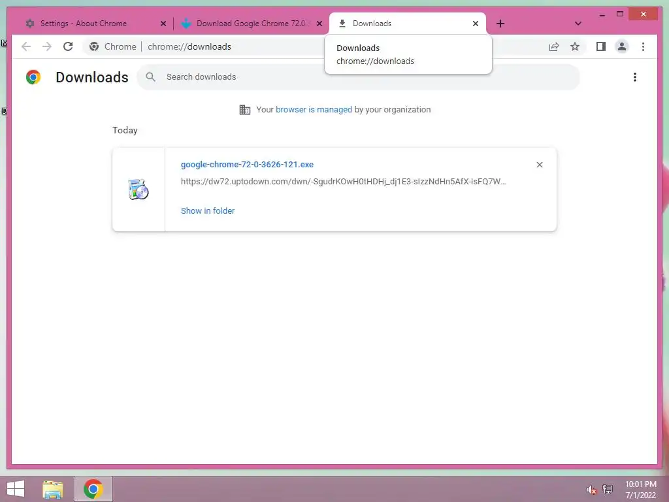Image resolution: width=669 pixels, height=502 pixels.
Task: Close the Downloads tab
Action: (x=476, y=24)
